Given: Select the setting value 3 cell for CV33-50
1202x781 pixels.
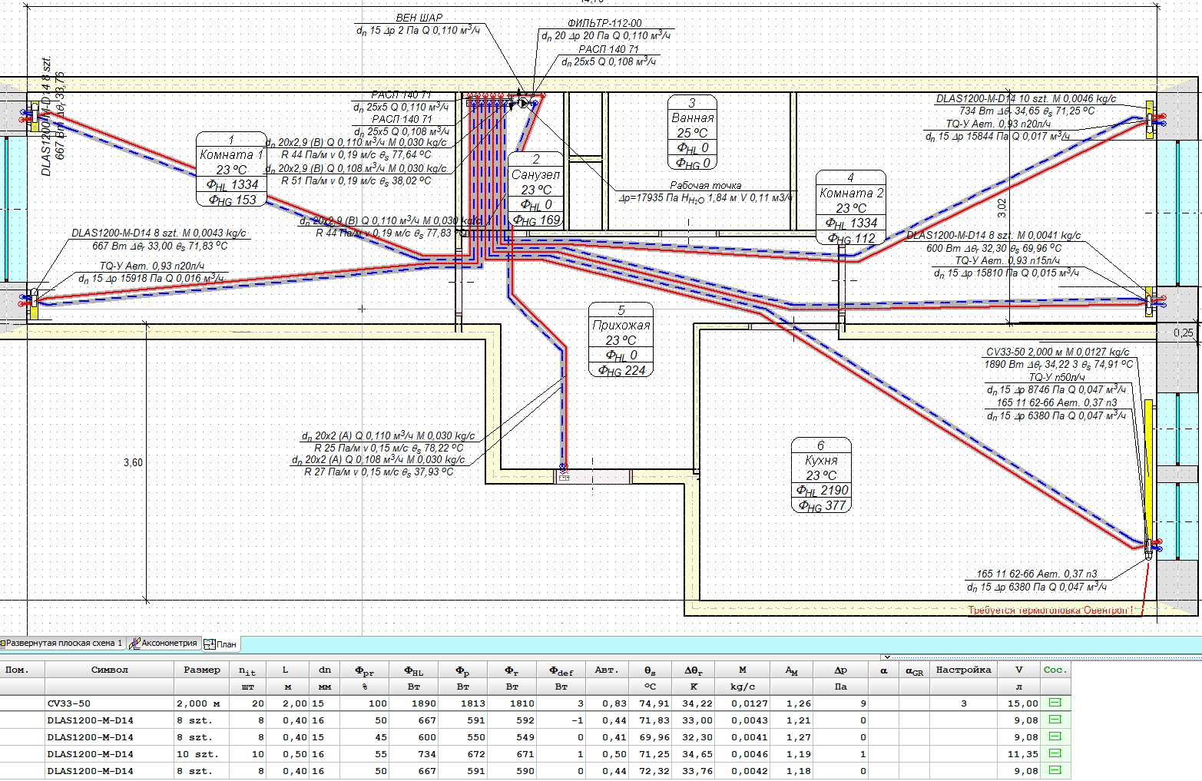Looking at the screenshot, I should click(963, 703).
